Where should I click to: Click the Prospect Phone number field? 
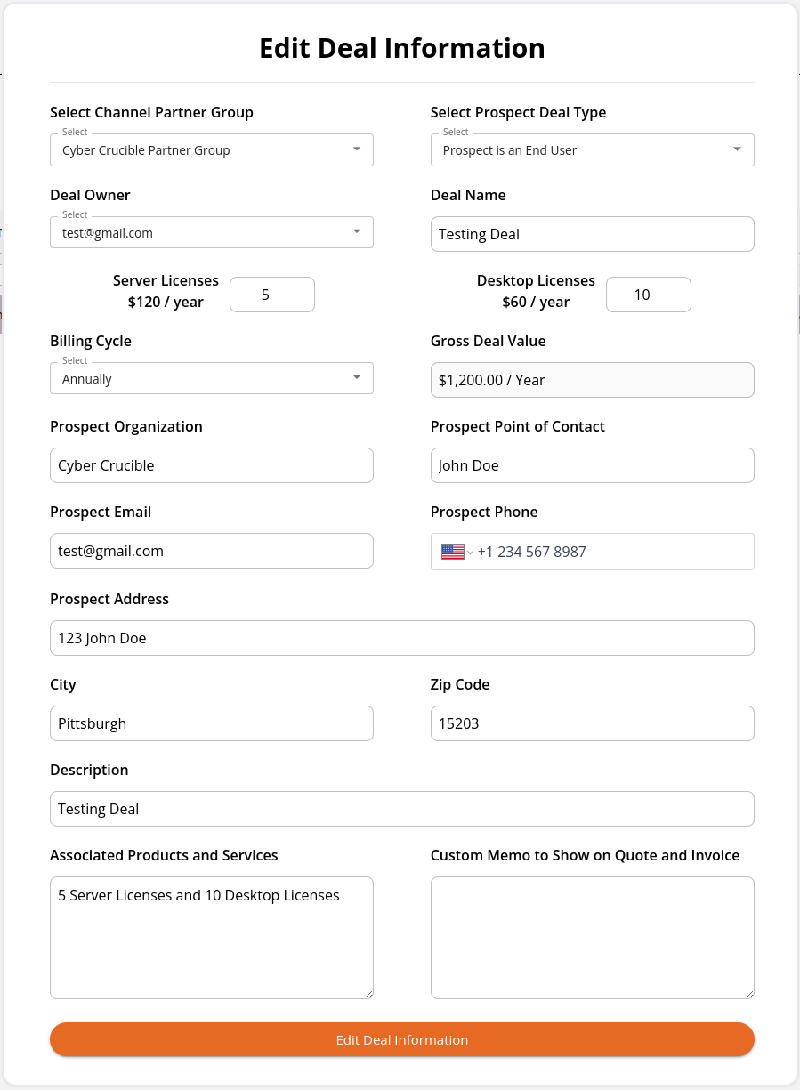tap(614, 552)
